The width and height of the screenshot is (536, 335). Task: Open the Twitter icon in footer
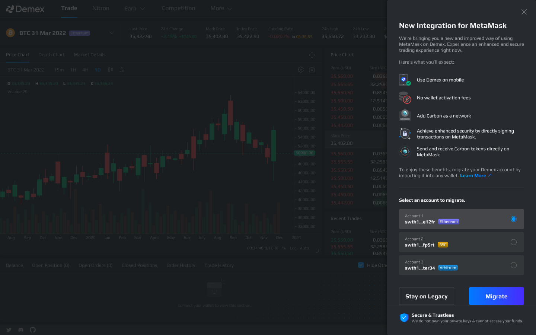pos(9,330)
